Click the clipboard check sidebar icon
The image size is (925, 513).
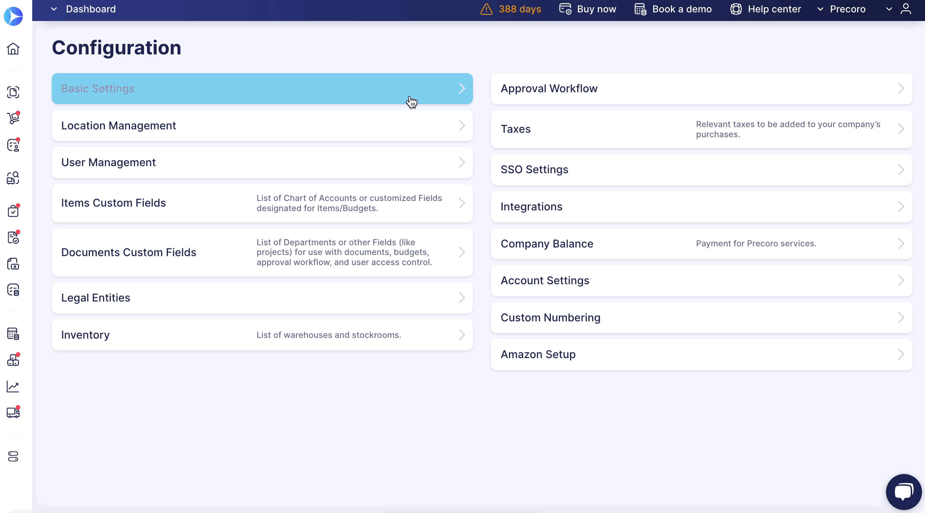13,211
